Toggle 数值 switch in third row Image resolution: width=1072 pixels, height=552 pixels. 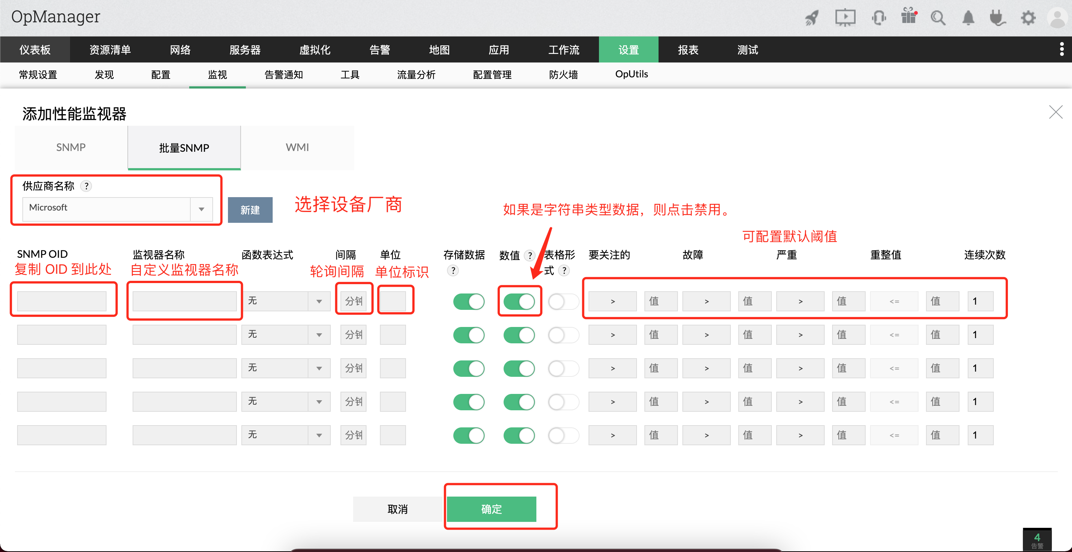point(519,368)
